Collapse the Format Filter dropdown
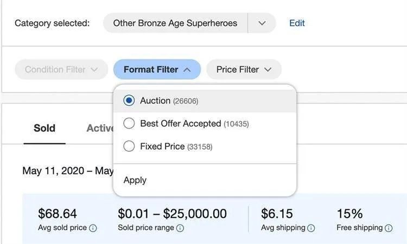The image size is (407, 244). (157, 69)
